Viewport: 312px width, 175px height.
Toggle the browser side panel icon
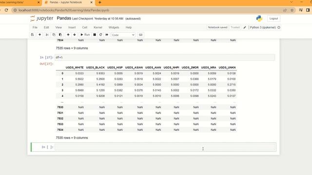(308, 10)
